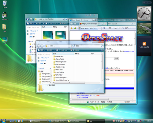This screenshot has height=123, width=153.
Task: Switch to cap taskbar button
Action: coord(95,121)
